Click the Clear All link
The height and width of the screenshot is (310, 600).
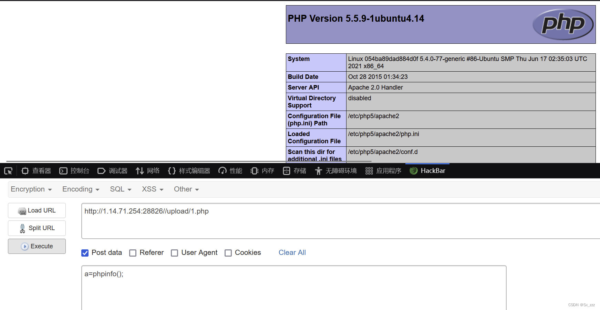(292, 252)
